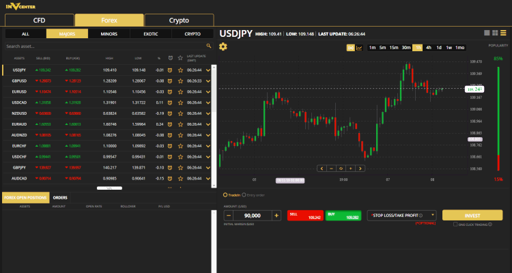Screen dimensions: 512x273
Task: Expand the AUDCAD row chevron
Action: point(208,178)
